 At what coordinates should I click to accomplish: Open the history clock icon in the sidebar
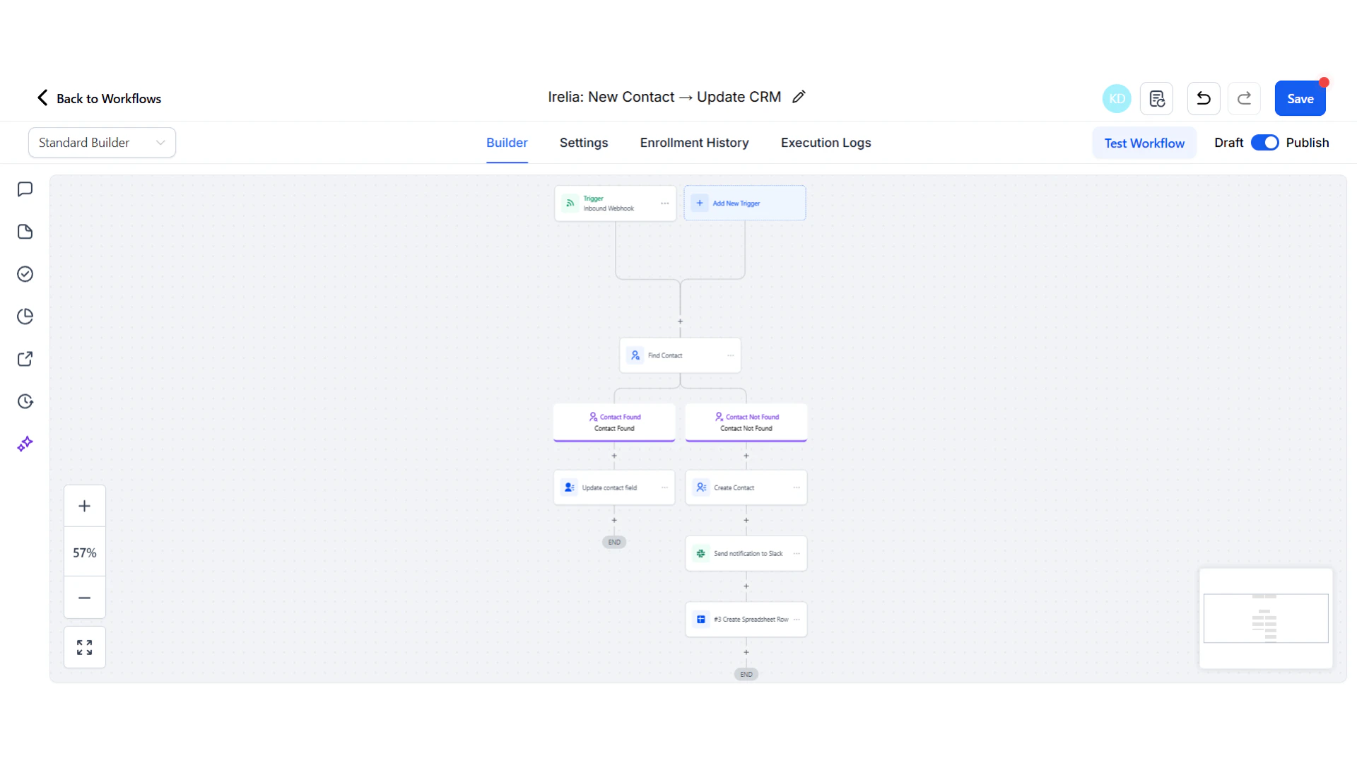coord(25,401)
